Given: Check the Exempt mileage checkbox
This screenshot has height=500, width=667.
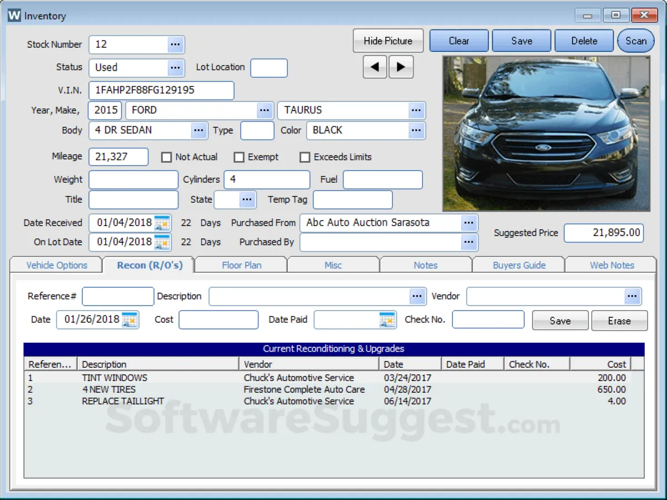Looking at the screenshot, I should 239,157.
